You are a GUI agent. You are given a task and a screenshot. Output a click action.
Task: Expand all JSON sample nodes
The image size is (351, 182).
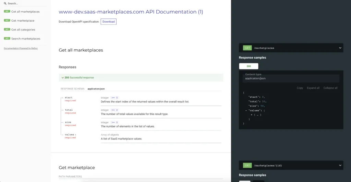coord(313,88)
